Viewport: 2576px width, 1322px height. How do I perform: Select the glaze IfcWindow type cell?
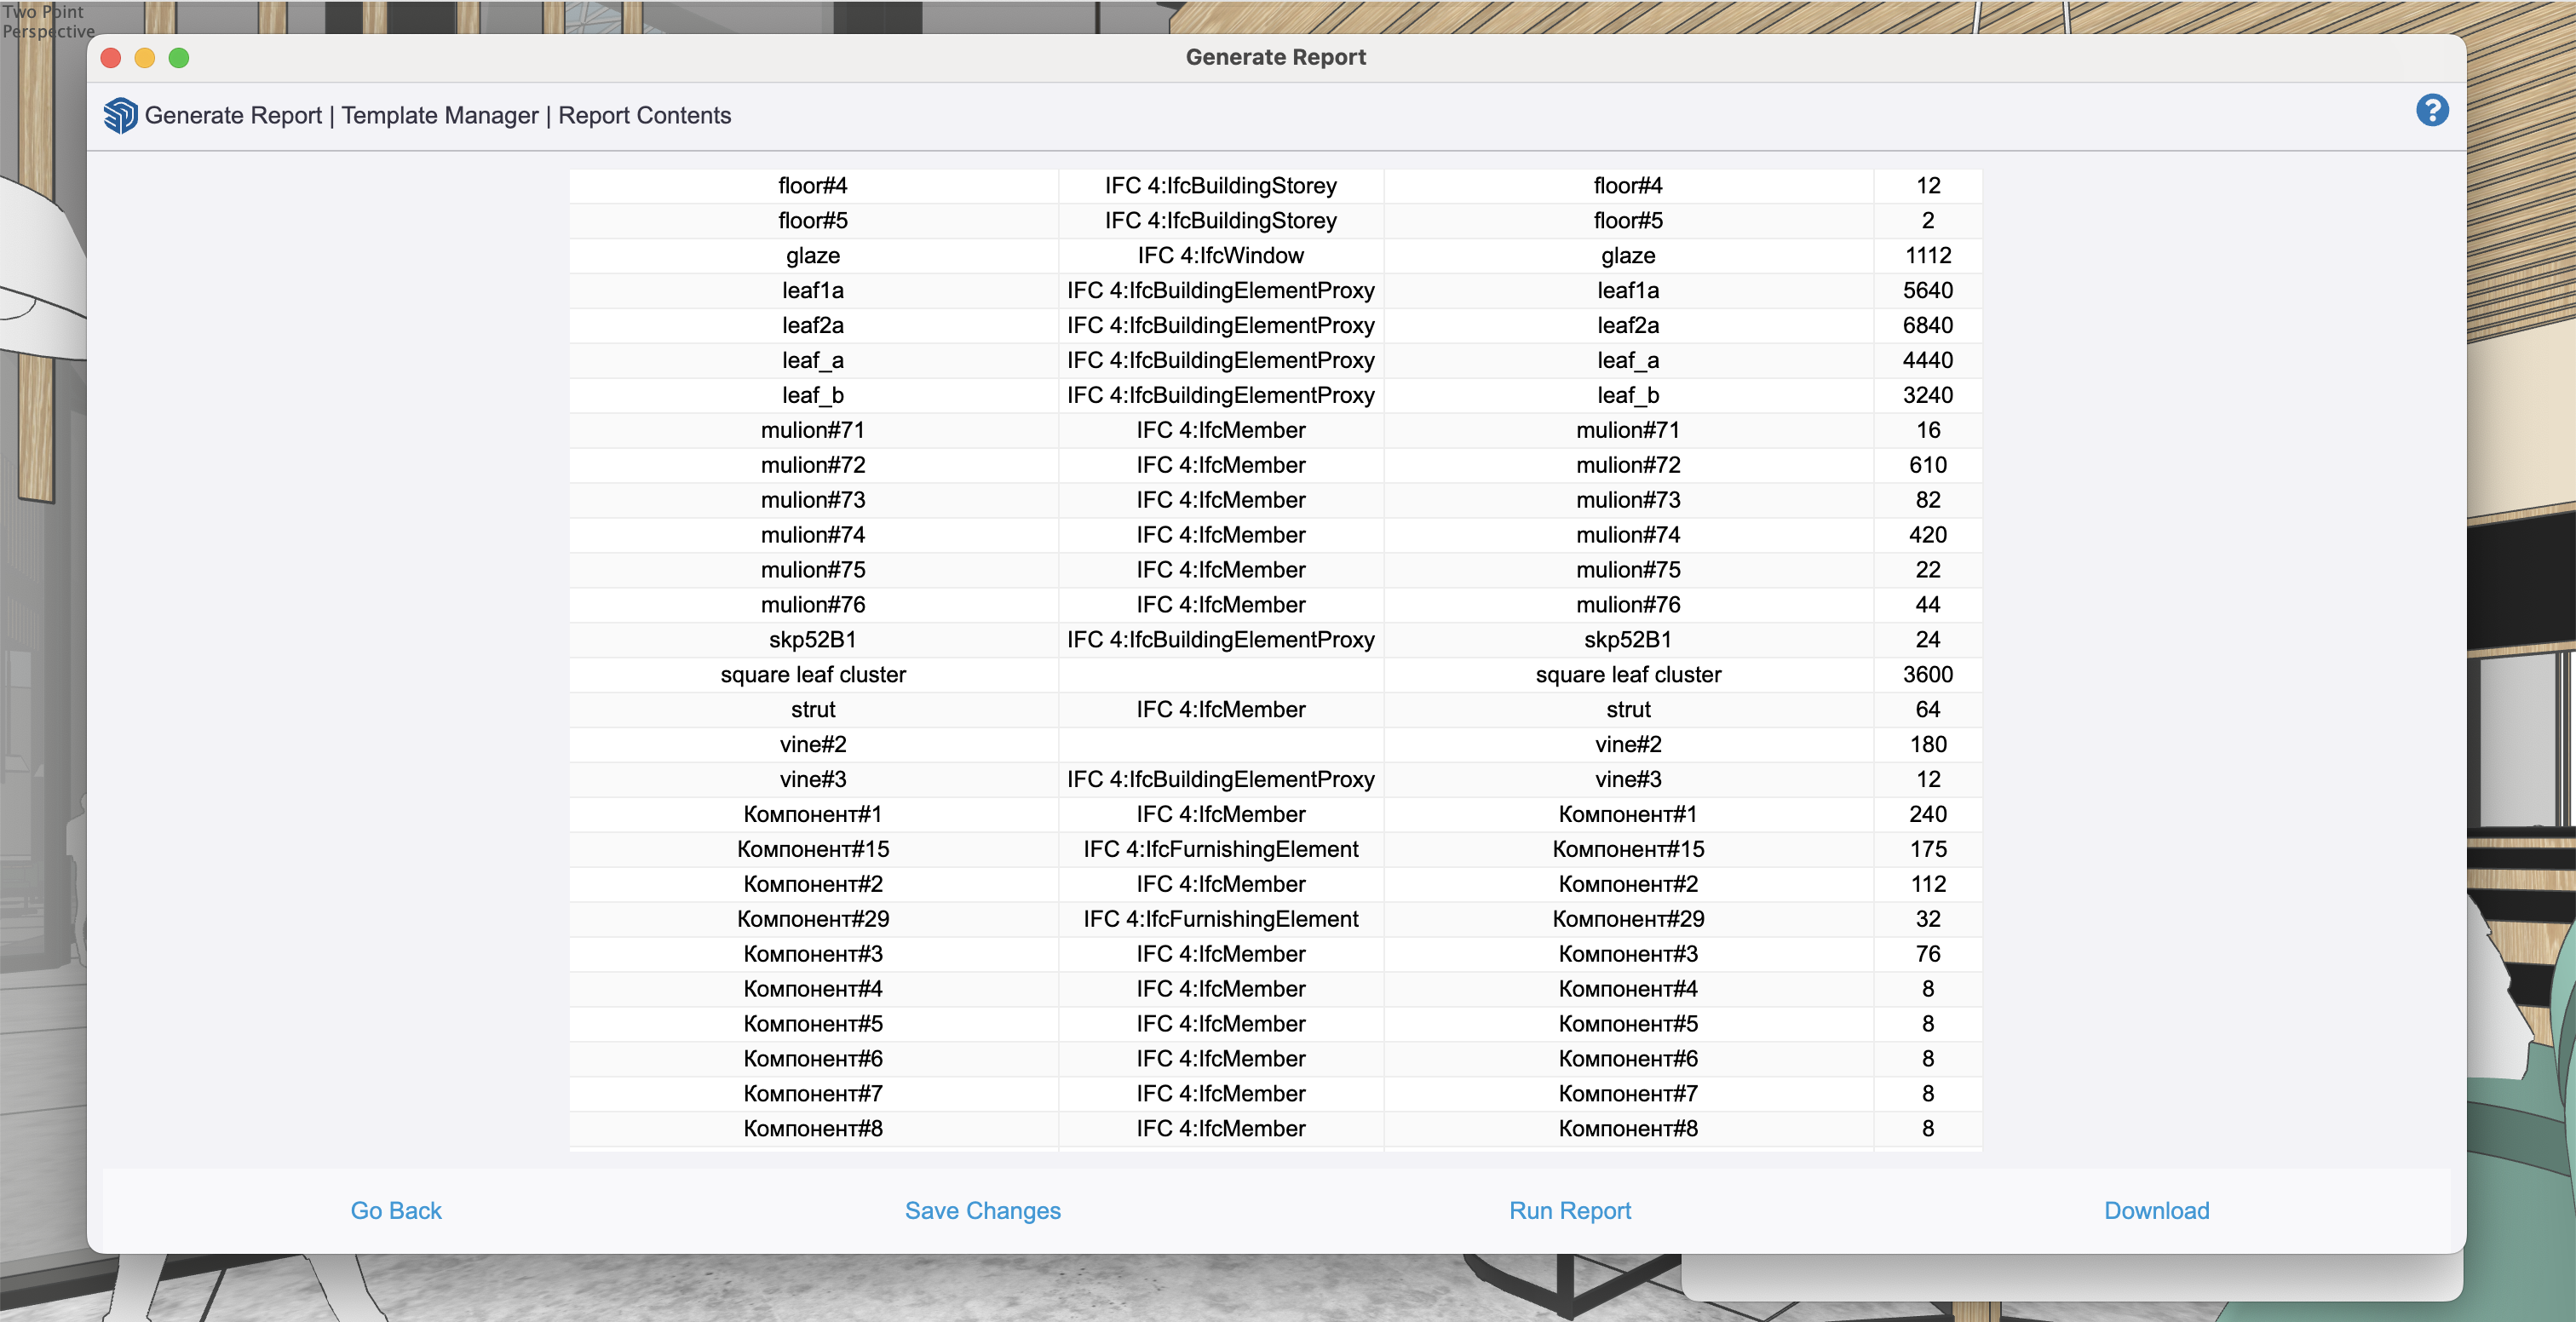[x=1220, y=256]
